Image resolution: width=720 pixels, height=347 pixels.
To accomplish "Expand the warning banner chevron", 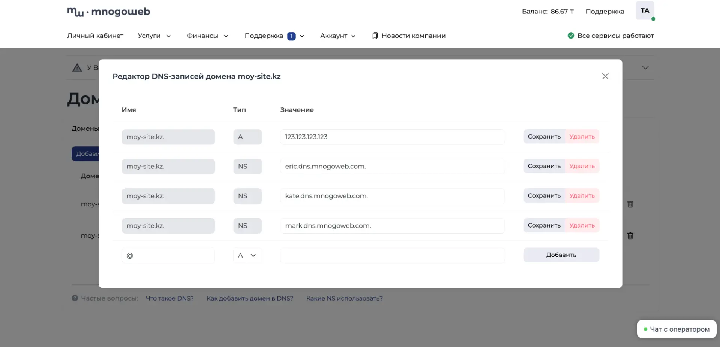I will click(645, 68).
